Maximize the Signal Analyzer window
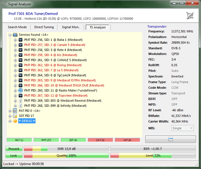The width and height of the screenshot is (201, 169). coord(182,3)
